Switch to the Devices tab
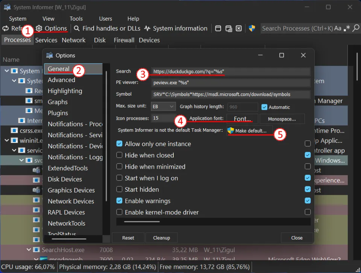Viewport: 361px width, 273px height. (149, 40)
